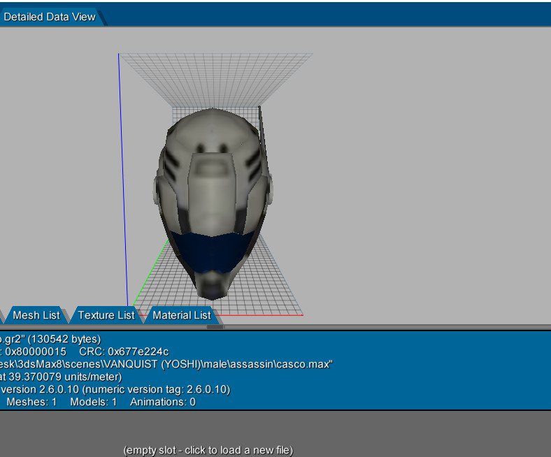The height and width of the screenshot is (457, 551).
Task: Click the 'Meshes: 1' count
Action: [31, 402]
